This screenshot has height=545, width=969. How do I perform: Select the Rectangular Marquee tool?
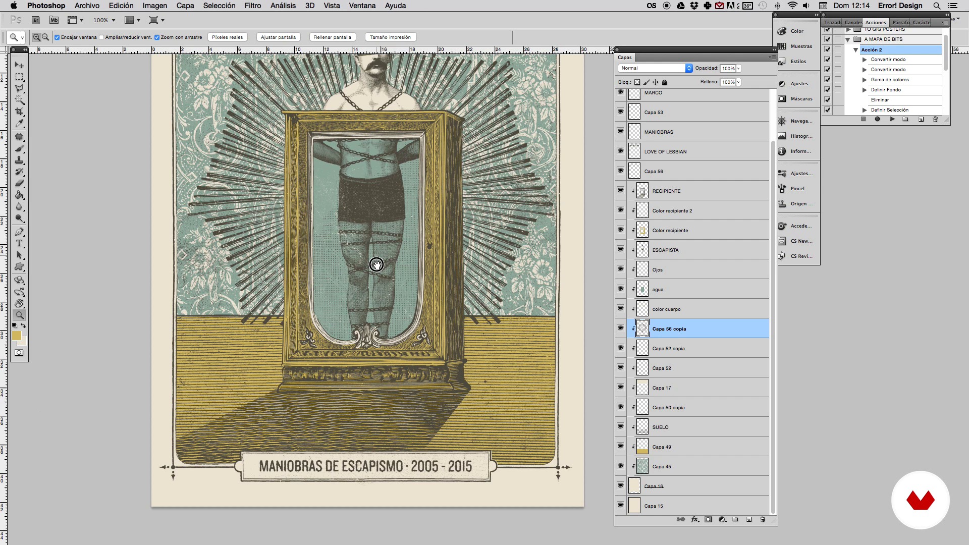pyautogui.click(x=19, y=77)
